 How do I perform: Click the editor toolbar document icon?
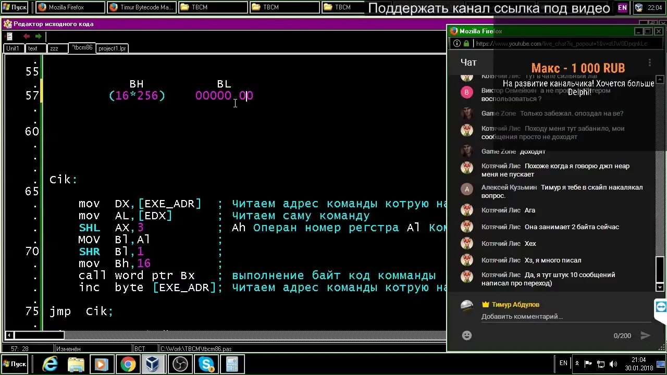coord(9,36)
